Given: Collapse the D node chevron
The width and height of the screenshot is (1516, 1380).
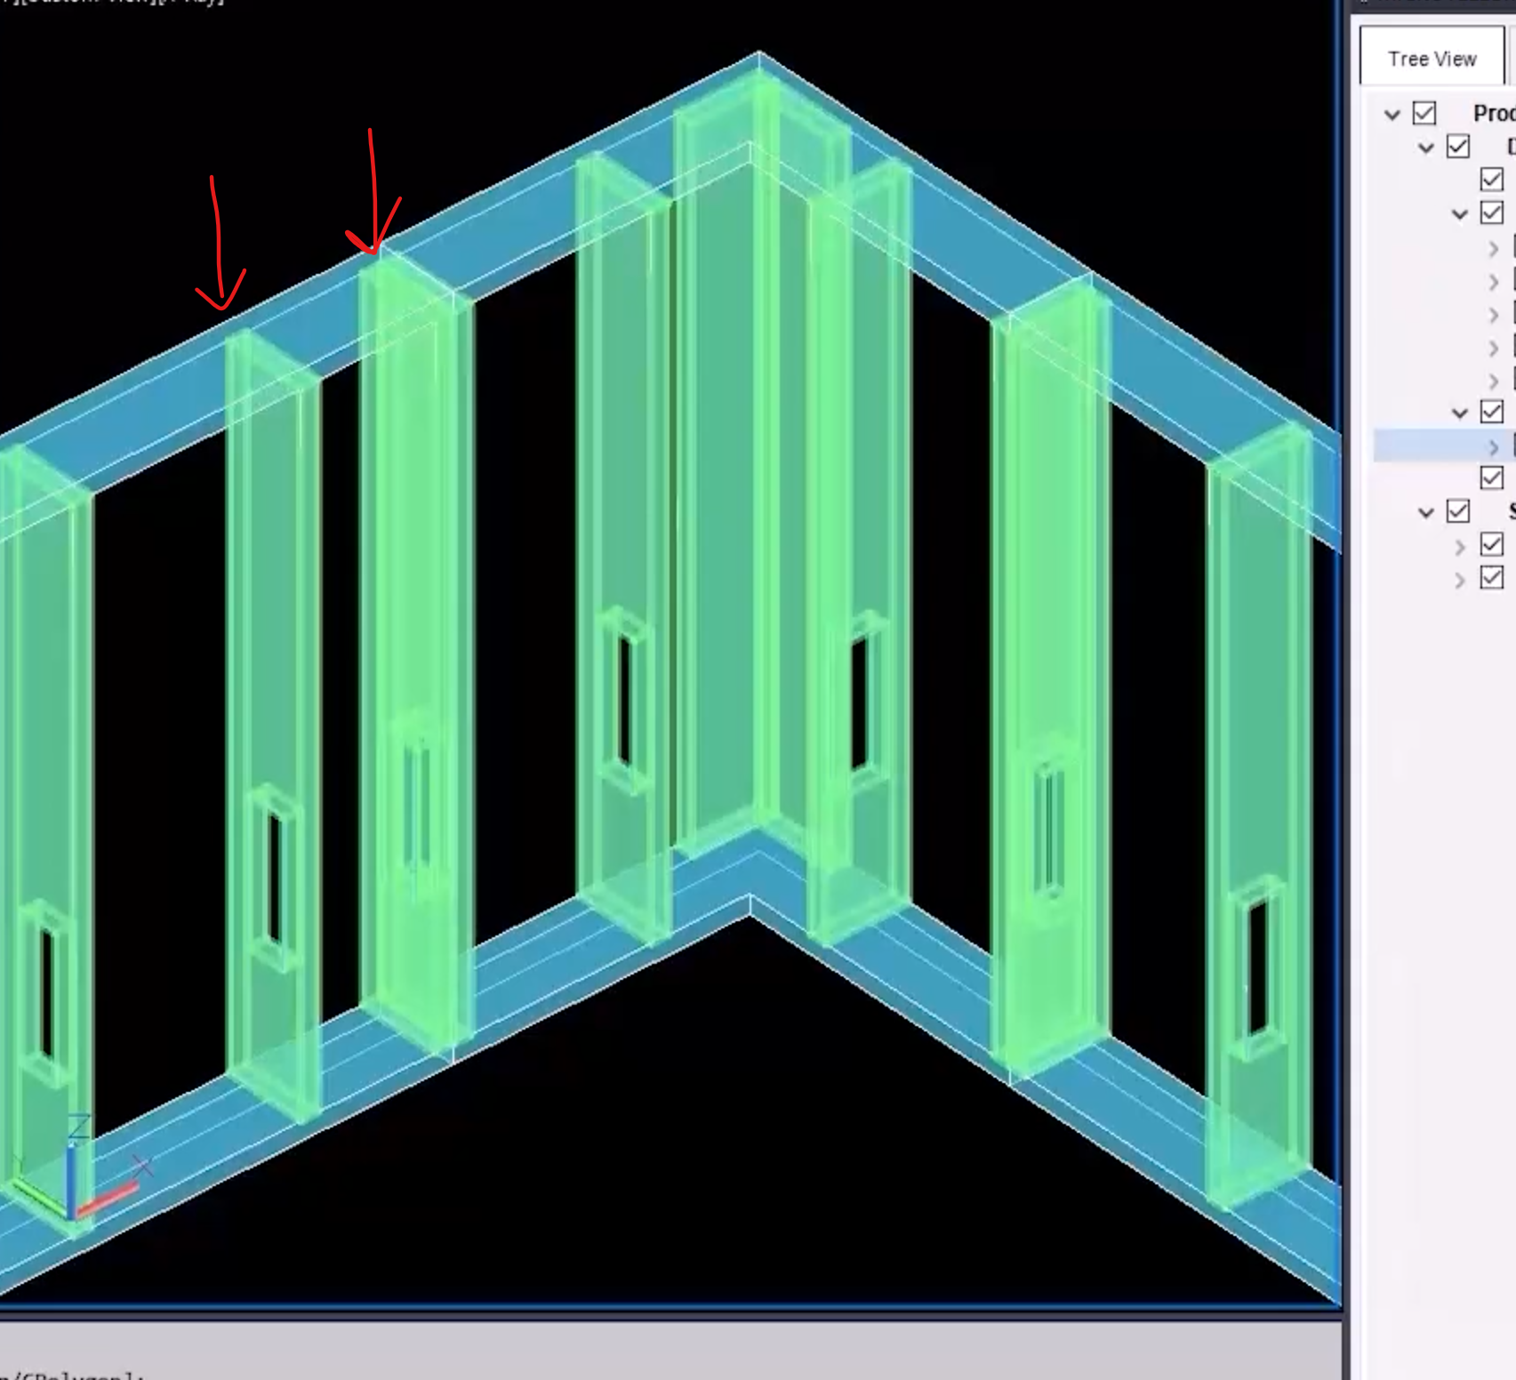Looking at the screenshot, I should click(x=1426, y=148).
